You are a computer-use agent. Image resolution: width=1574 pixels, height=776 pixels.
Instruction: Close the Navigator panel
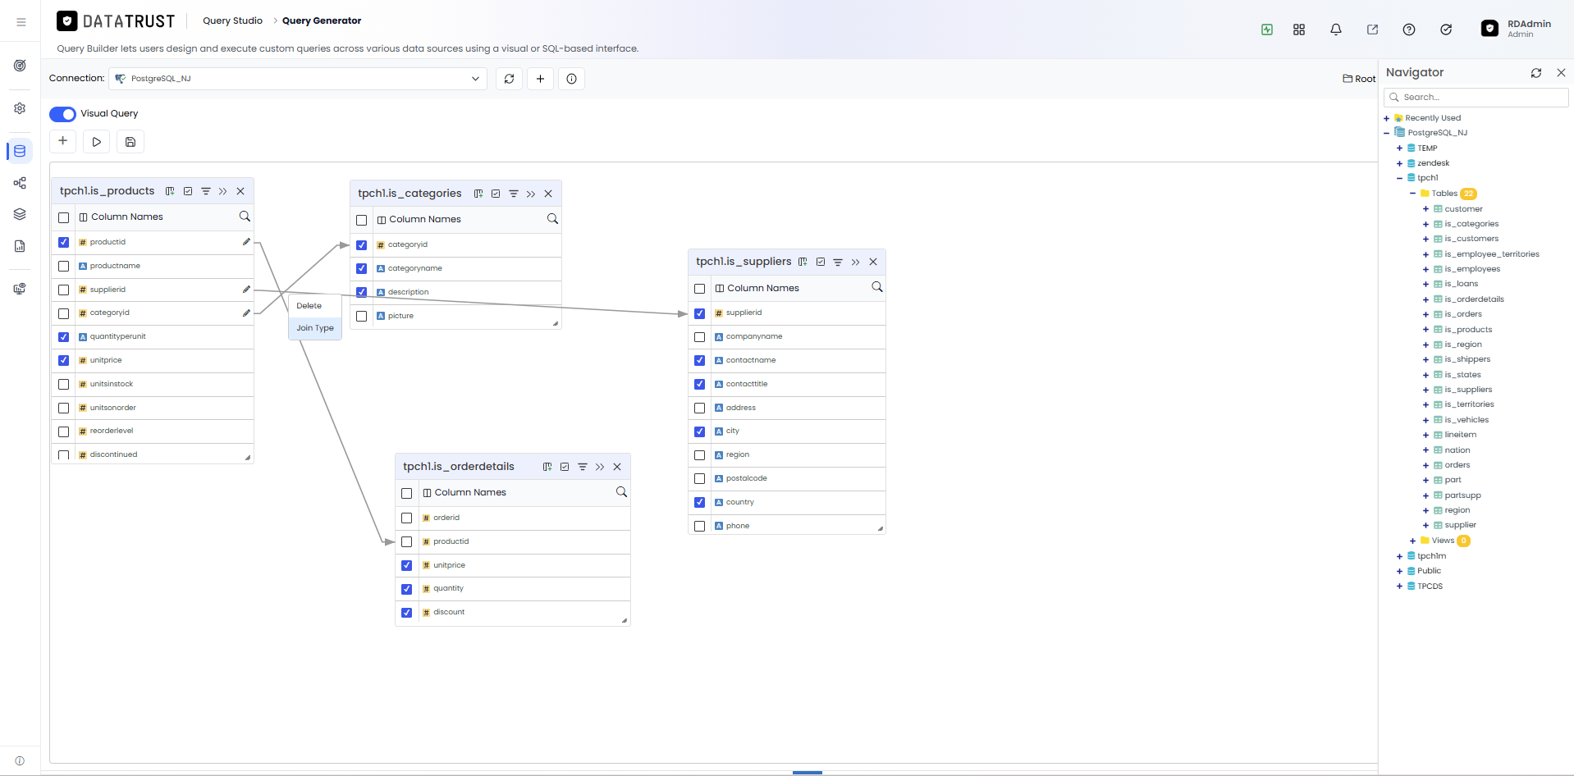(1562, 73)
